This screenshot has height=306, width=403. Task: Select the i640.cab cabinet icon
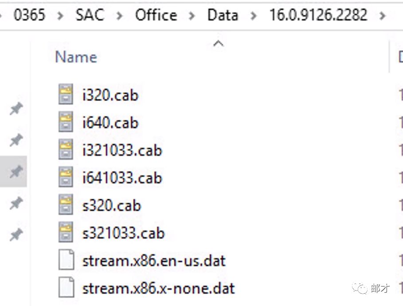tap(66, 122)
